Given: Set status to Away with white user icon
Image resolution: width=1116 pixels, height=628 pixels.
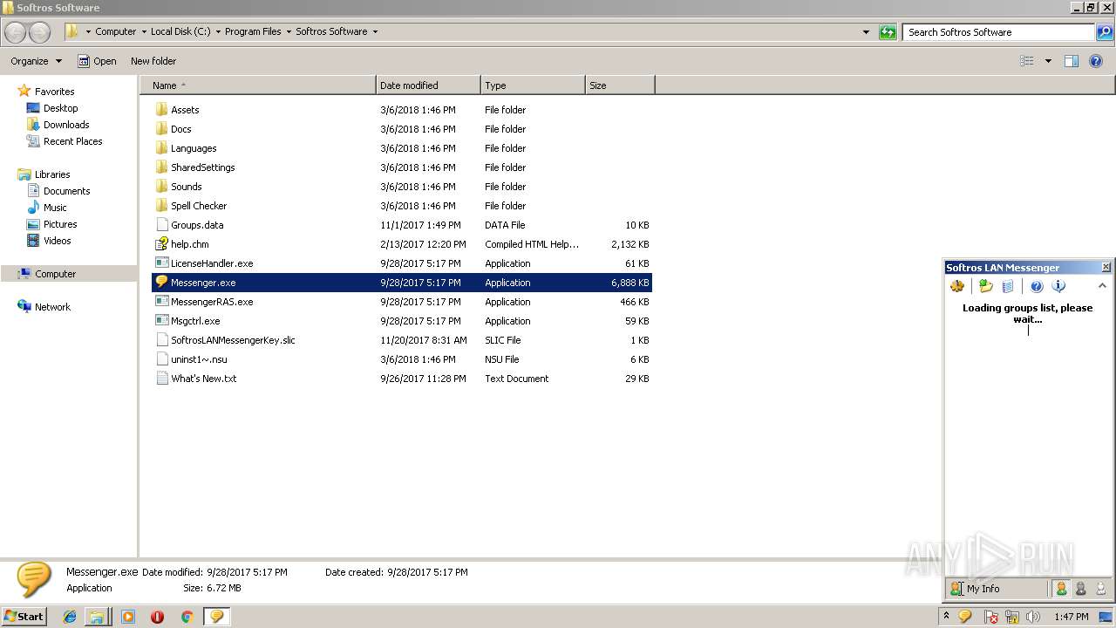Looking at the screenshot, I should (1100, 589).
